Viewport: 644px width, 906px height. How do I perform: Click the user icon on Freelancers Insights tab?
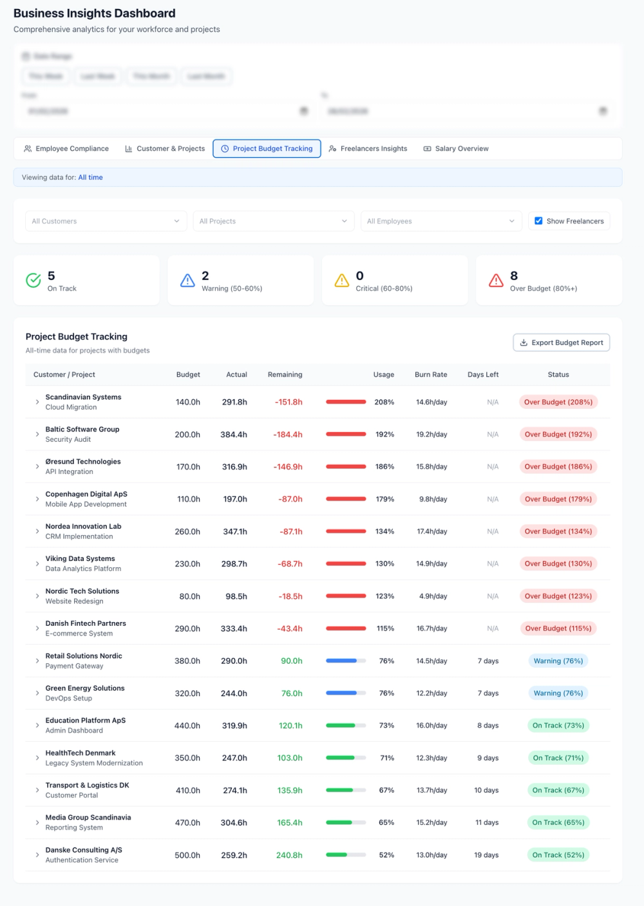point(332,149)
